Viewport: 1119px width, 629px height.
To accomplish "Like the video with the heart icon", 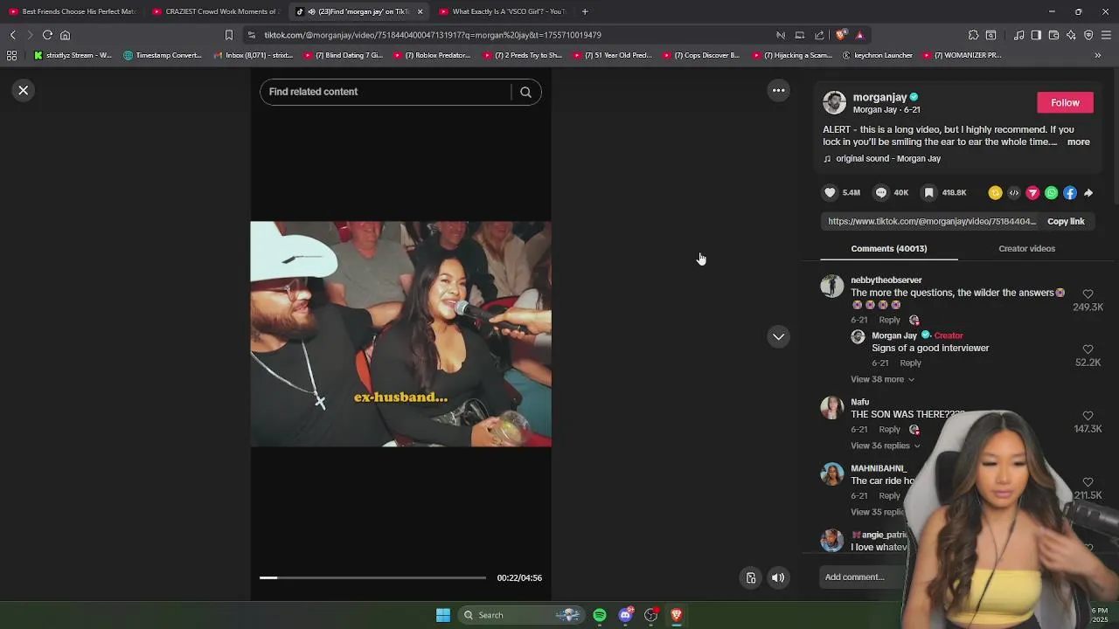I will (831, 193).
